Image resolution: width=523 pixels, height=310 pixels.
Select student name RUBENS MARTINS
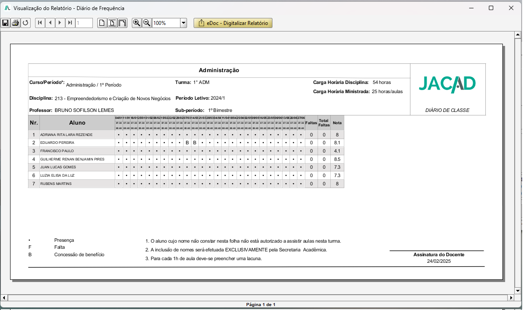56,184
